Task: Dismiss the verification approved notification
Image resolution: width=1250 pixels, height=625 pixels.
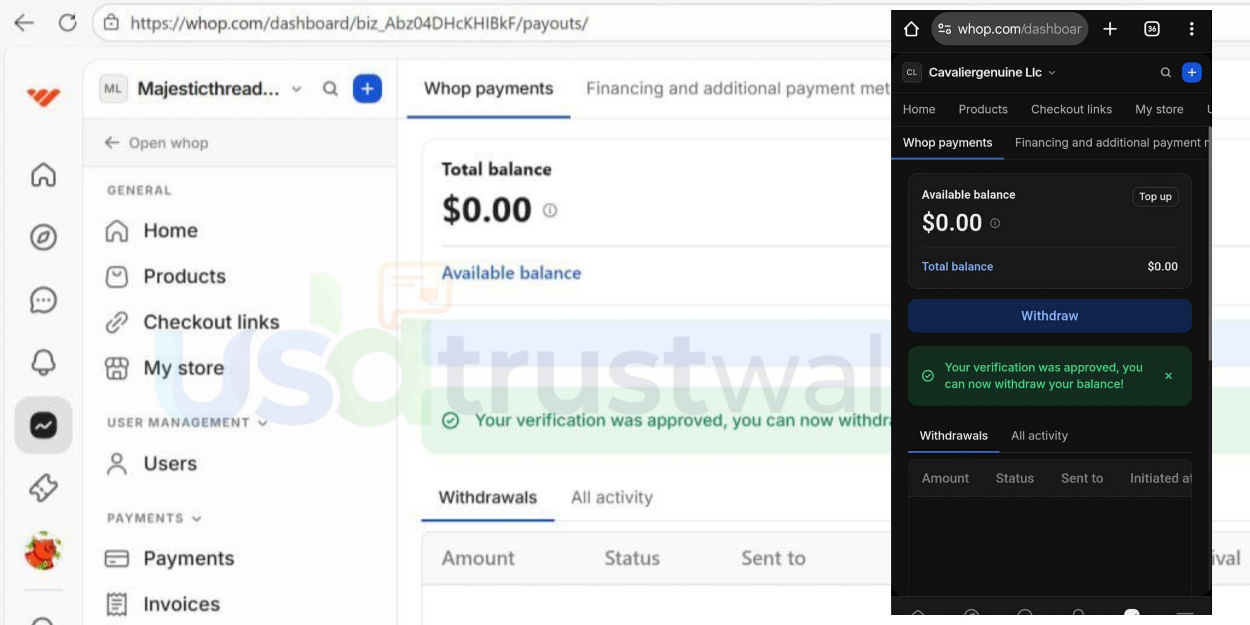Action: point(1168,376)
